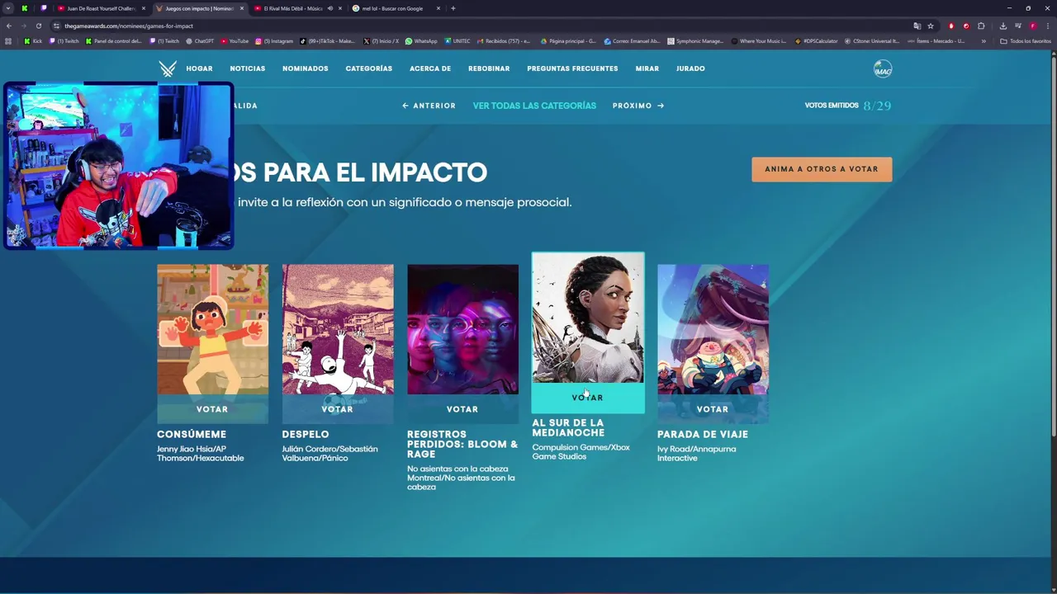Viewport: 1057px width, 594px height.
Task: Vote for Al Sur de la Medianoche
Action: pos(588,398)
